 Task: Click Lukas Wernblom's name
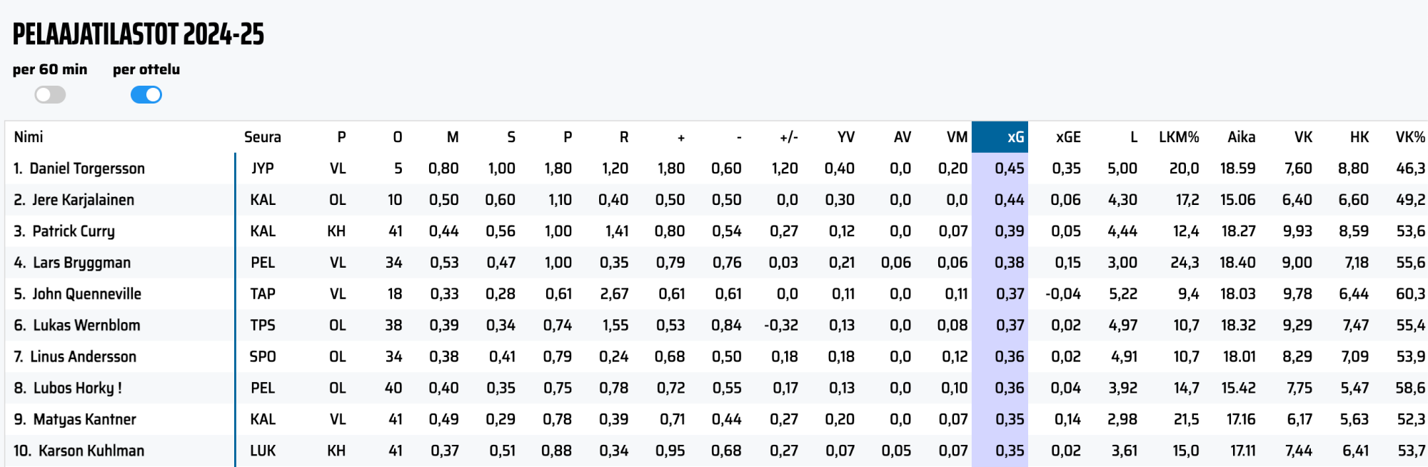(86, 326)
